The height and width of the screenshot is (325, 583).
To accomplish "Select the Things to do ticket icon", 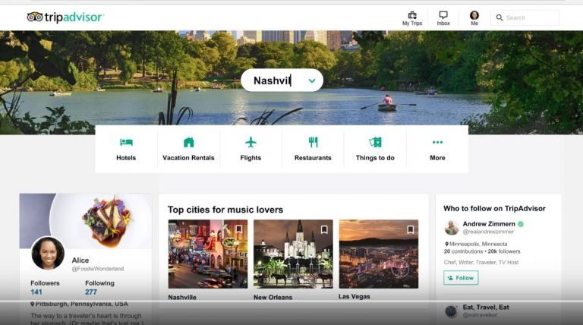I will click(375, 142).
